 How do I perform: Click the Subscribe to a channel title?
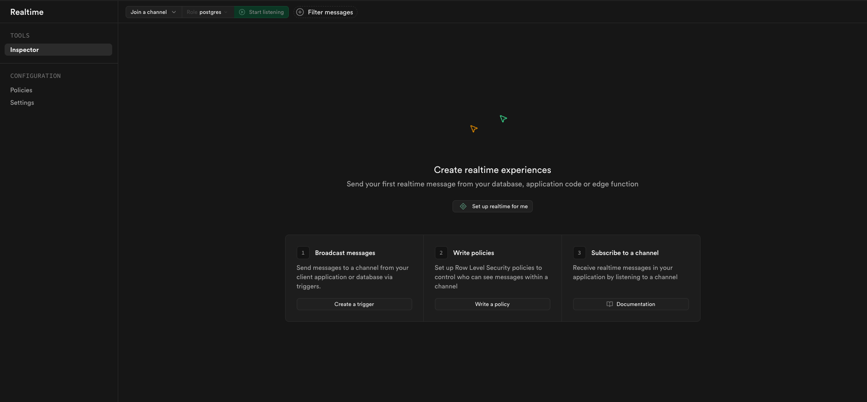(625, 253)
